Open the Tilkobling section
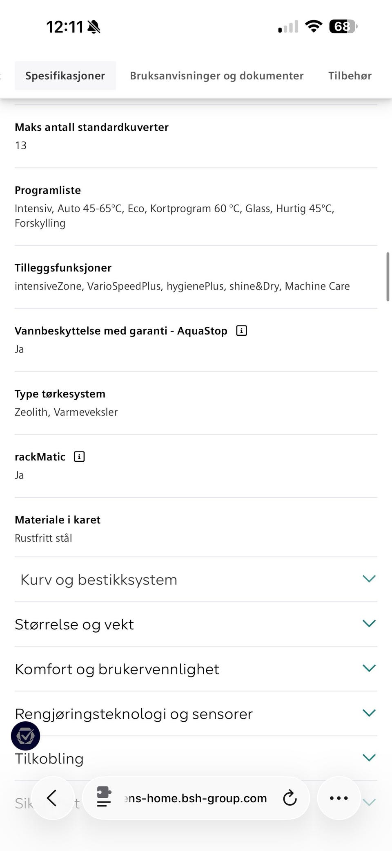 [x=369, y=757]
